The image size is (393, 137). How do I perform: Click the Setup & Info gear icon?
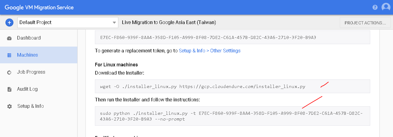[9, 106]
